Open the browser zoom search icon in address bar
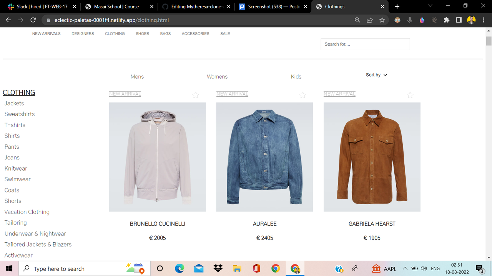The height and width of the screenshot is (276, 492). pyautogui.click(x=357, y=20)
